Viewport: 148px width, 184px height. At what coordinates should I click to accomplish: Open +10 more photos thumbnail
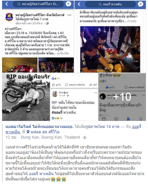point(122,97)
